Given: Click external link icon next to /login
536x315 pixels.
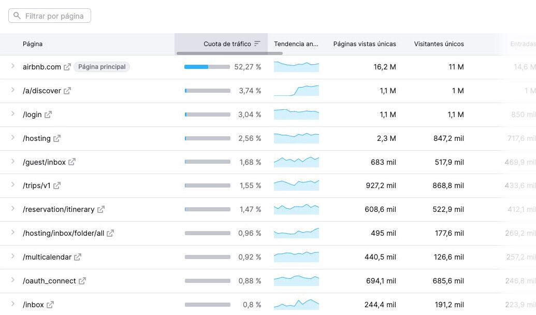Looking at the screenshot, I should tap(48, 114).
